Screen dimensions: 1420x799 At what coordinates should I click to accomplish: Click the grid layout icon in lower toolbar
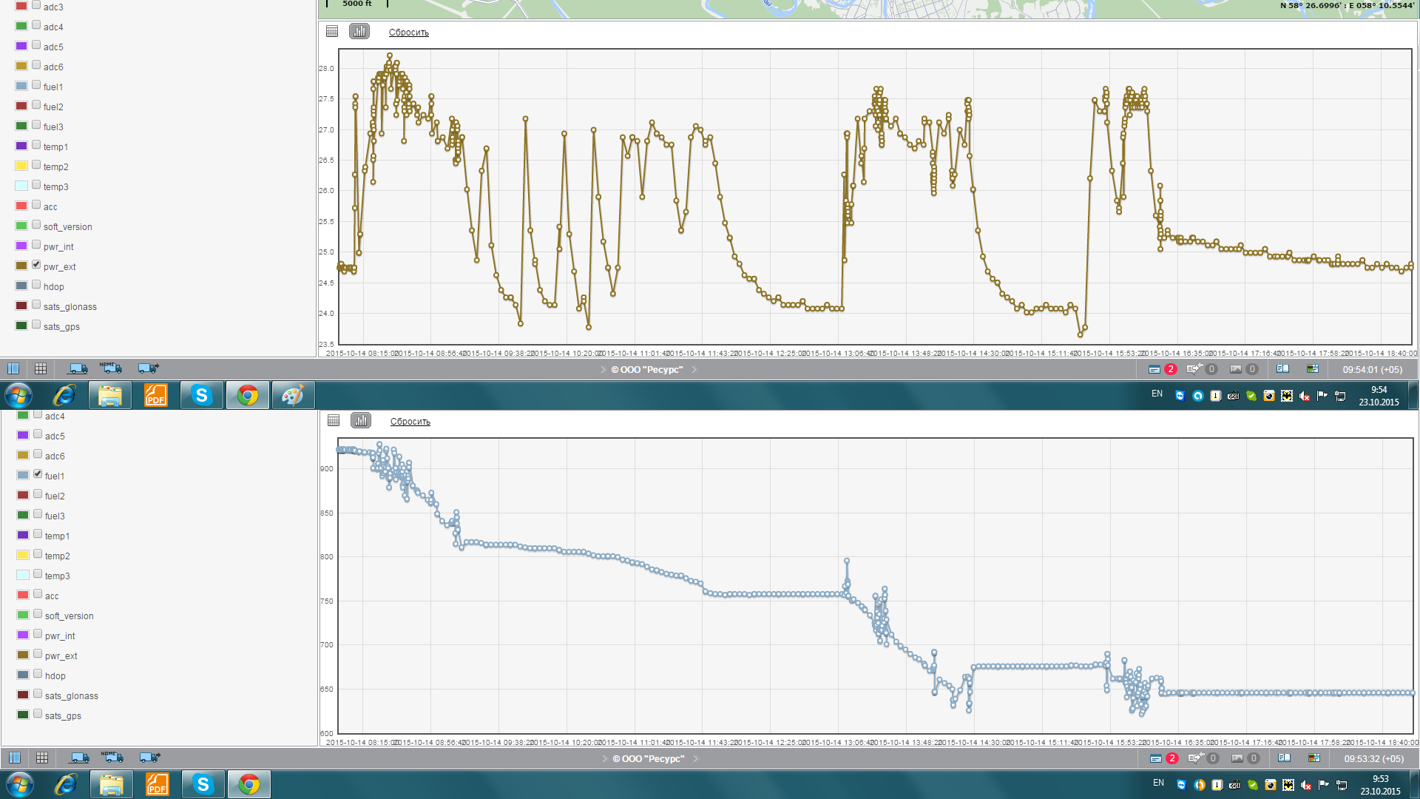[x=42, y=758]
